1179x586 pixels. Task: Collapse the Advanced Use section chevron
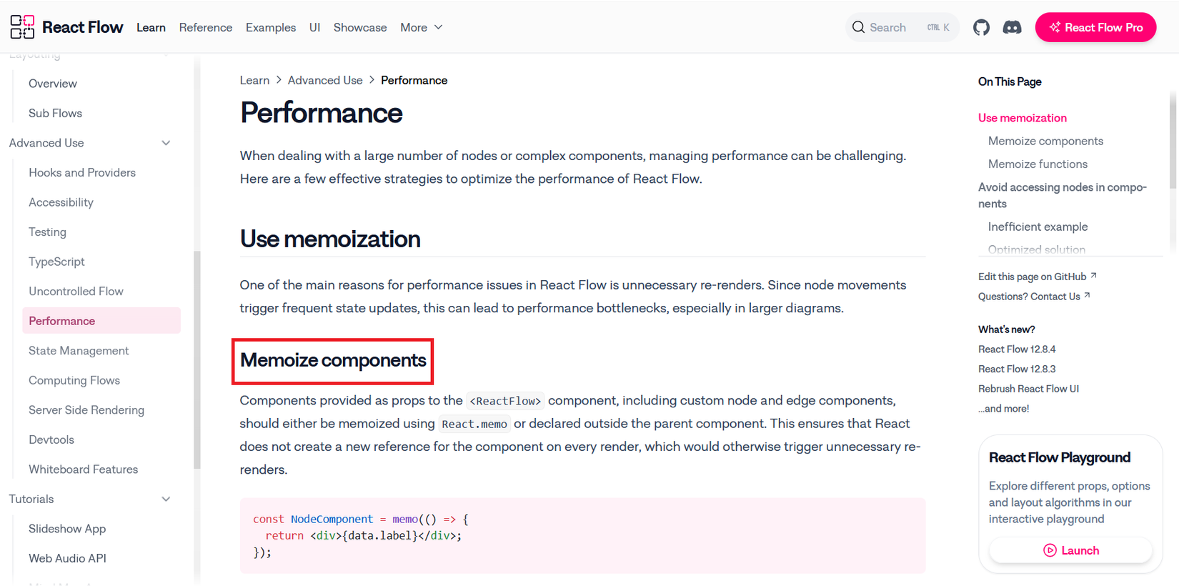pos(166,143)
